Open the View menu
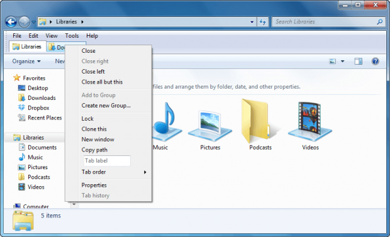Viewport: 390px width, 237px height. 51,36
